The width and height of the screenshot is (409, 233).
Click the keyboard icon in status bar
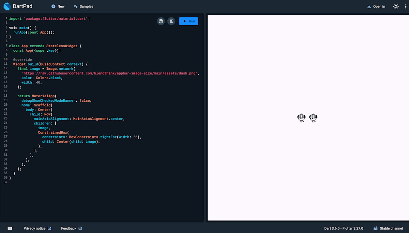tap(10, 228)
